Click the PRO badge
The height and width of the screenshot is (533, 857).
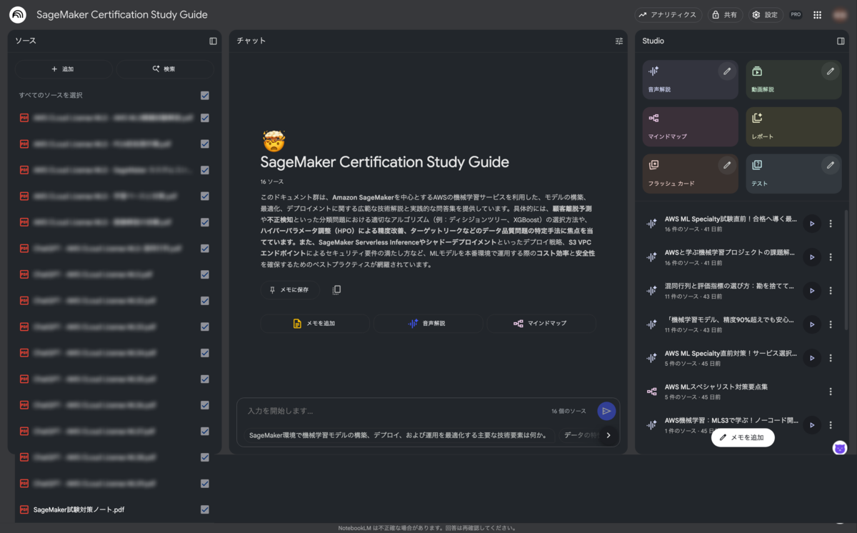tap(796, 14)
